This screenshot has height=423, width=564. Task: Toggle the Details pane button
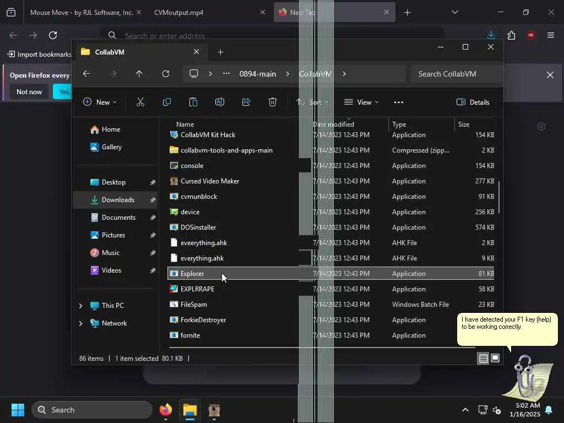tap(473, 102)
